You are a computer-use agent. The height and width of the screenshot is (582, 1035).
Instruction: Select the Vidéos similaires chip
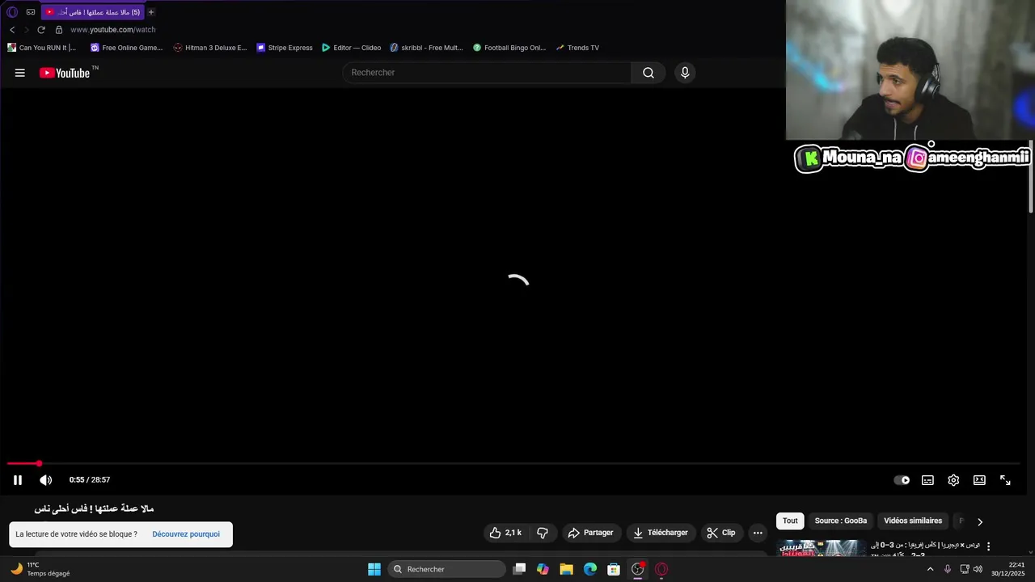click(913, 521)
